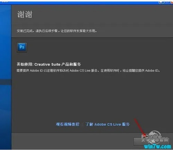173x150 pixels.
Task: Click the Adobe ID registration description text
Action: click(x=88, y=70)
